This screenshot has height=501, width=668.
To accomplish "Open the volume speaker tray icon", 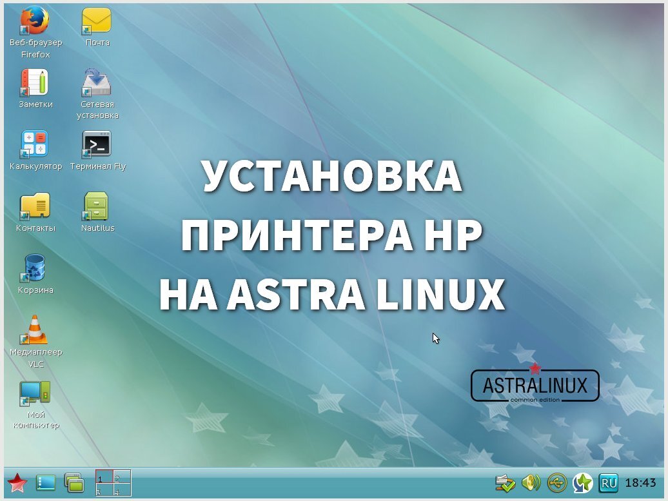I will 531,483.
